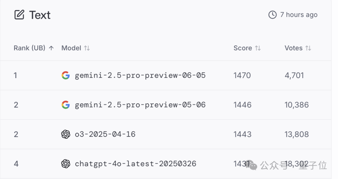Click the clock icon beside 7 hours ago
Screen dimensions: 338x179
(x=273, y=15)
